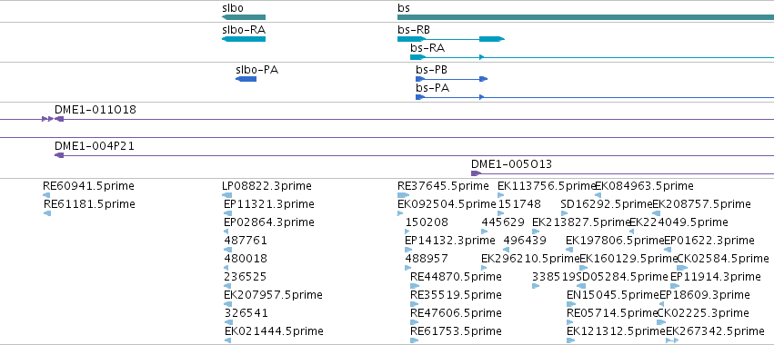This screenshot has height=345, width=774.
Task: Select the EK267342.5prime double-arrow glyph
Action: tap(672, 340)
